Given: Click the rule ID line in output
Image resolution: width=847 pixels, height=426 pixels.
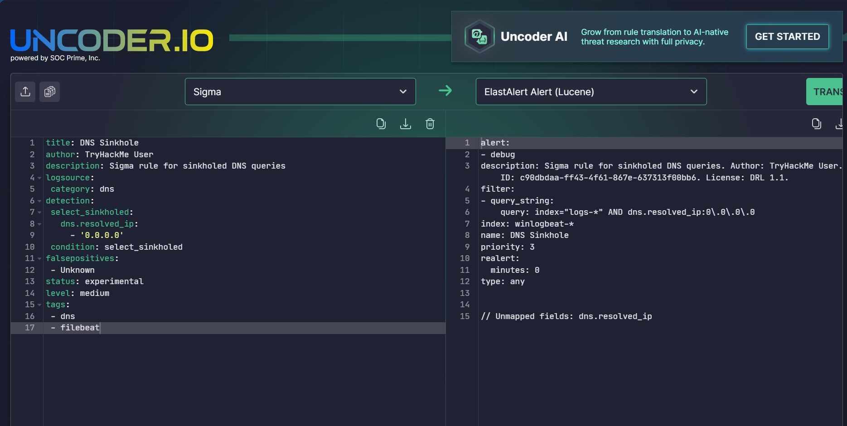Looking at the screenshot, I should point(644,178).
